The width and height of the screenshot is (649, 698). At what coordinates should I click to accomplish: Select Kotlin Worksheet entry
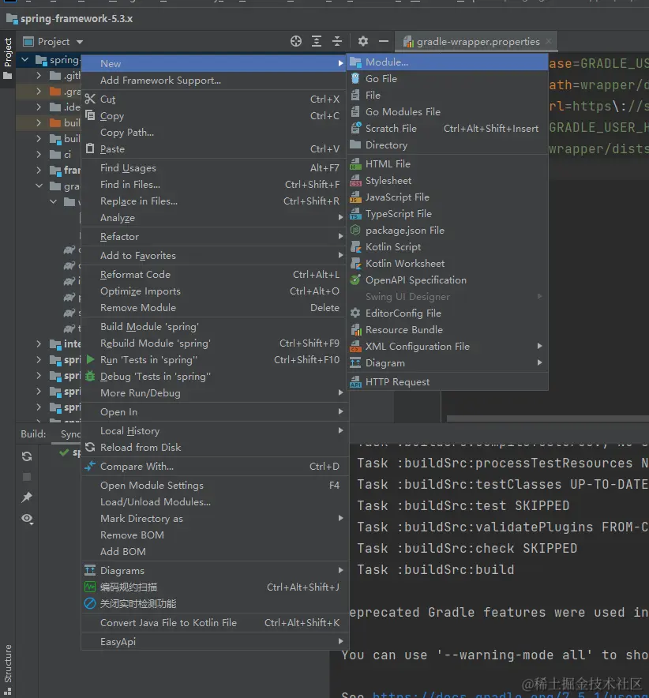click(448, 263)
